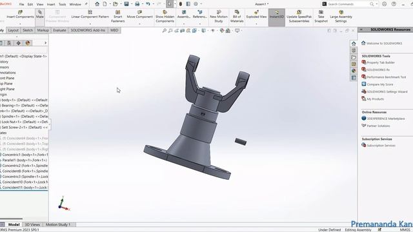
Task: Open dropdown arrow next to Undo icon
Action: click(x=154, y=4)
